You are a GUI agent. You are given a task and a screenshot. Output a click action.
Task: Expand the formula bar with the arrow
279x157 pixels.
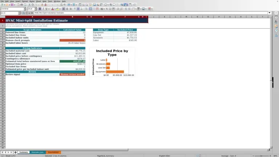pyautogui.click(x=270, y=13)
